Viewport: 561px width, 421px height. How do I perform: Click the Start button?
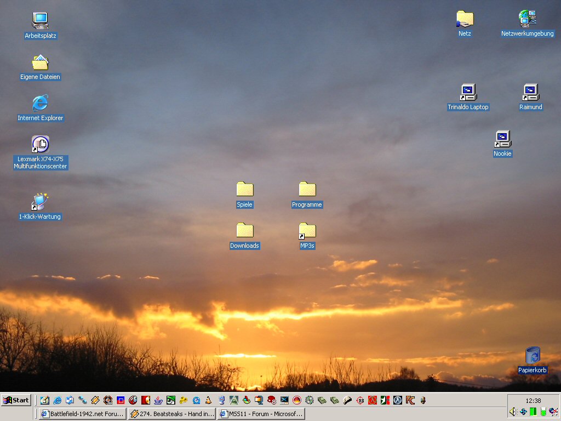click(16, 400)
